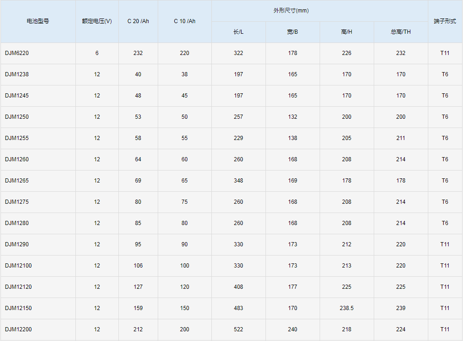Click the 宽/B sub-header
Viewport: 463px width, 341px height.
pyautogui.click(x=292, y=32)
